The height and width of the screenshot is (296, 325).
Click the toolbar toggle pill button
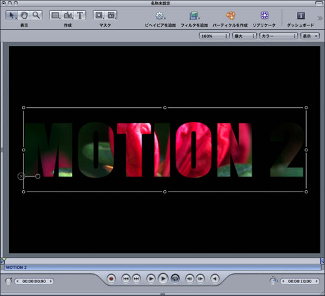pyautogui.click(x=319, y=3)
